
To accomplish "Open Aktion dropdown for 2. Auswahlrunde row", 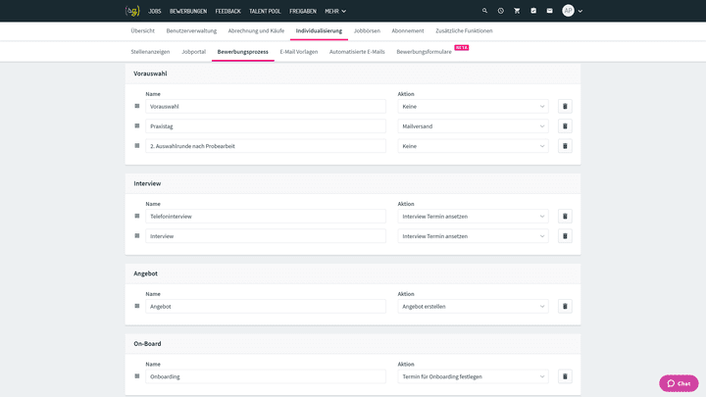I will point(473,146).
